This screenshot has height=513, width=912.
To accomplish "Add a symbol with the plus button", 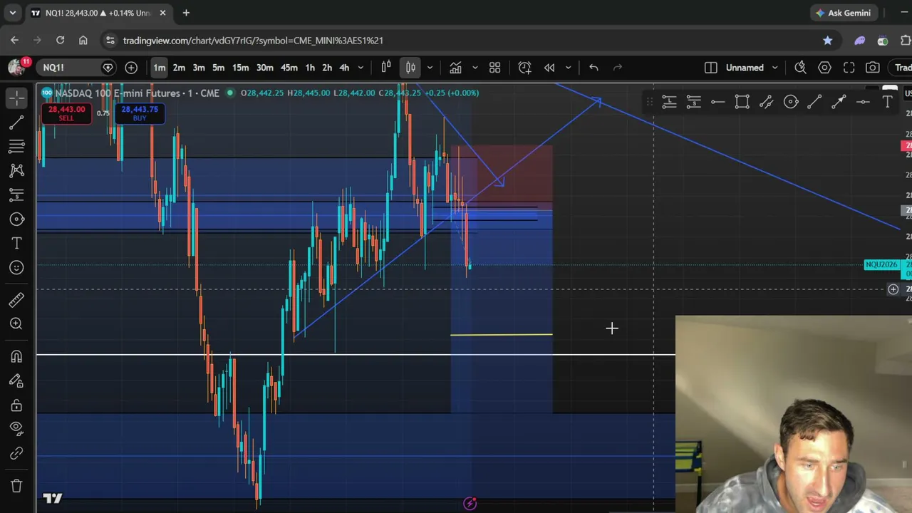I will (131, 68).
